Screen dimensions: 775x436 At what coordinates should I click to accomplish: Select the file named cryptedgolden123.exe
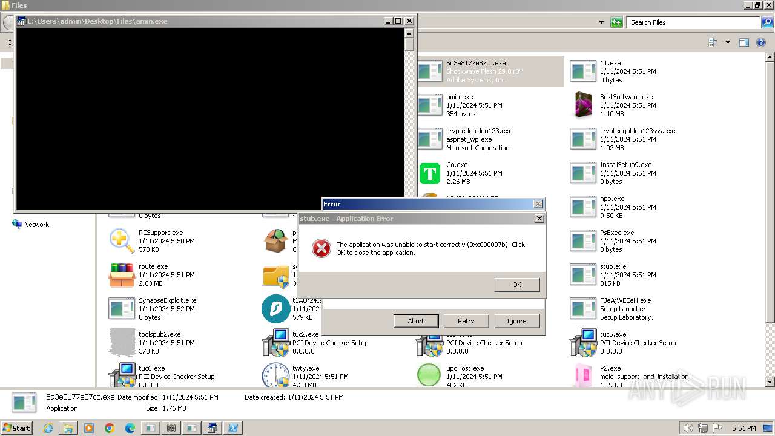[x=479, y=131]
